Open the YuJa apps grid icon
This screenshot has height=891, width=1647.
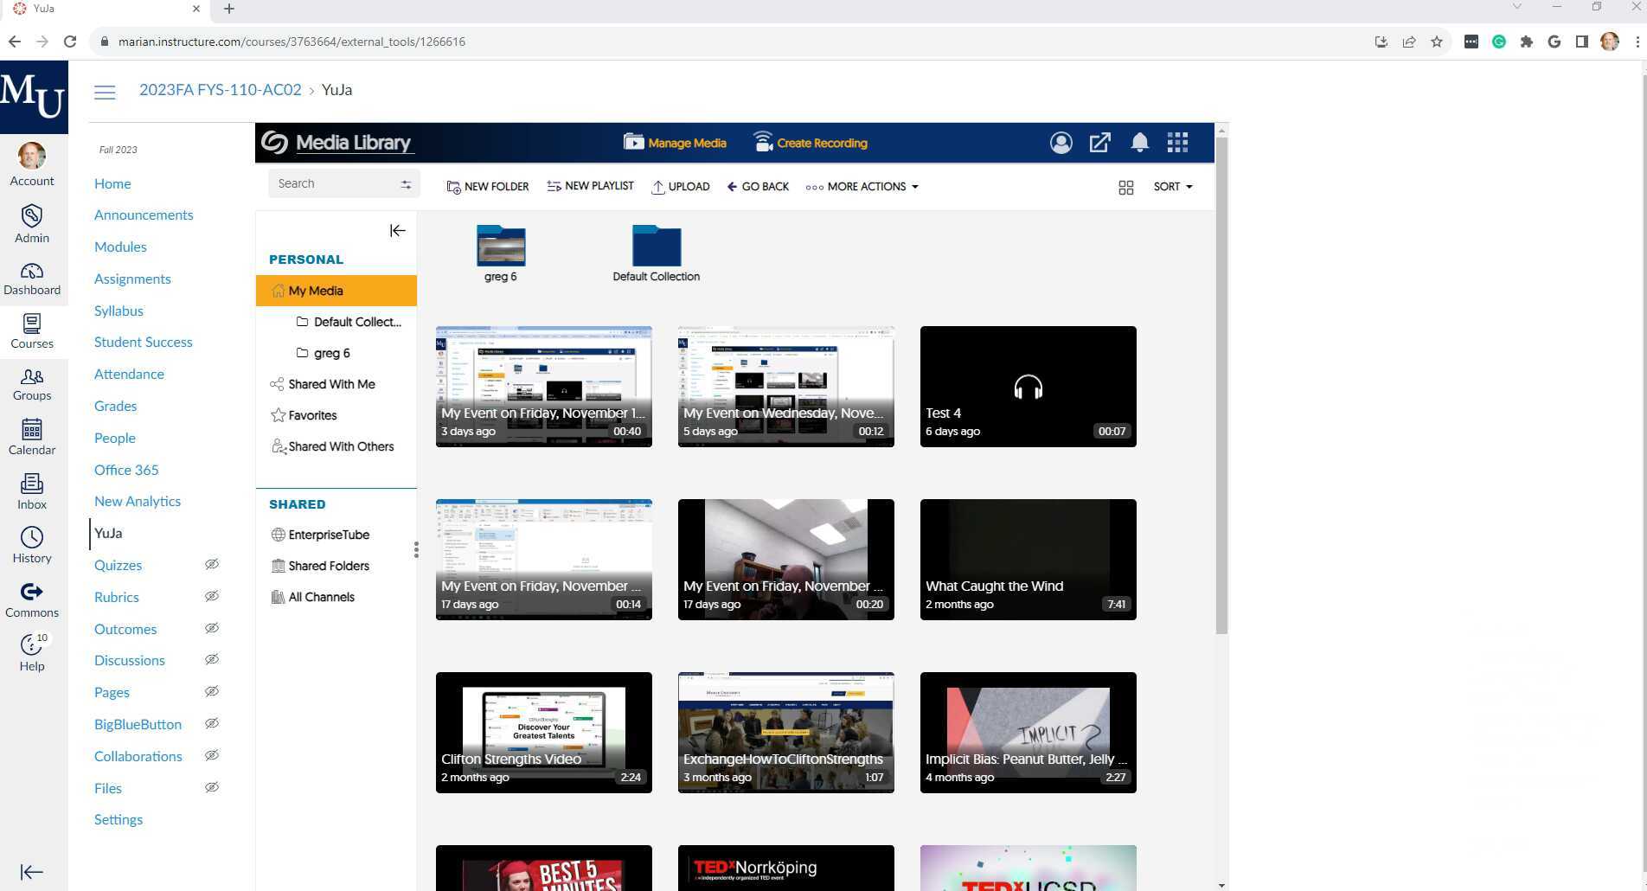click(1177, 143)
